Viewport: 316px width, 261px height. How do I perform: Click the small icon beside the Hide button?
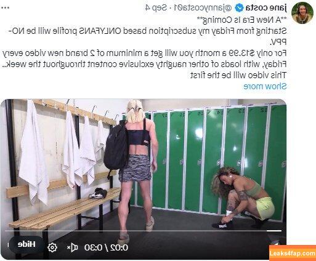tap(9, 245)
